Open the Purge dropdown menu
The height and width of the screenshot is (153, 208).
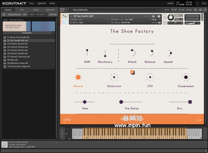click(155, 20)
